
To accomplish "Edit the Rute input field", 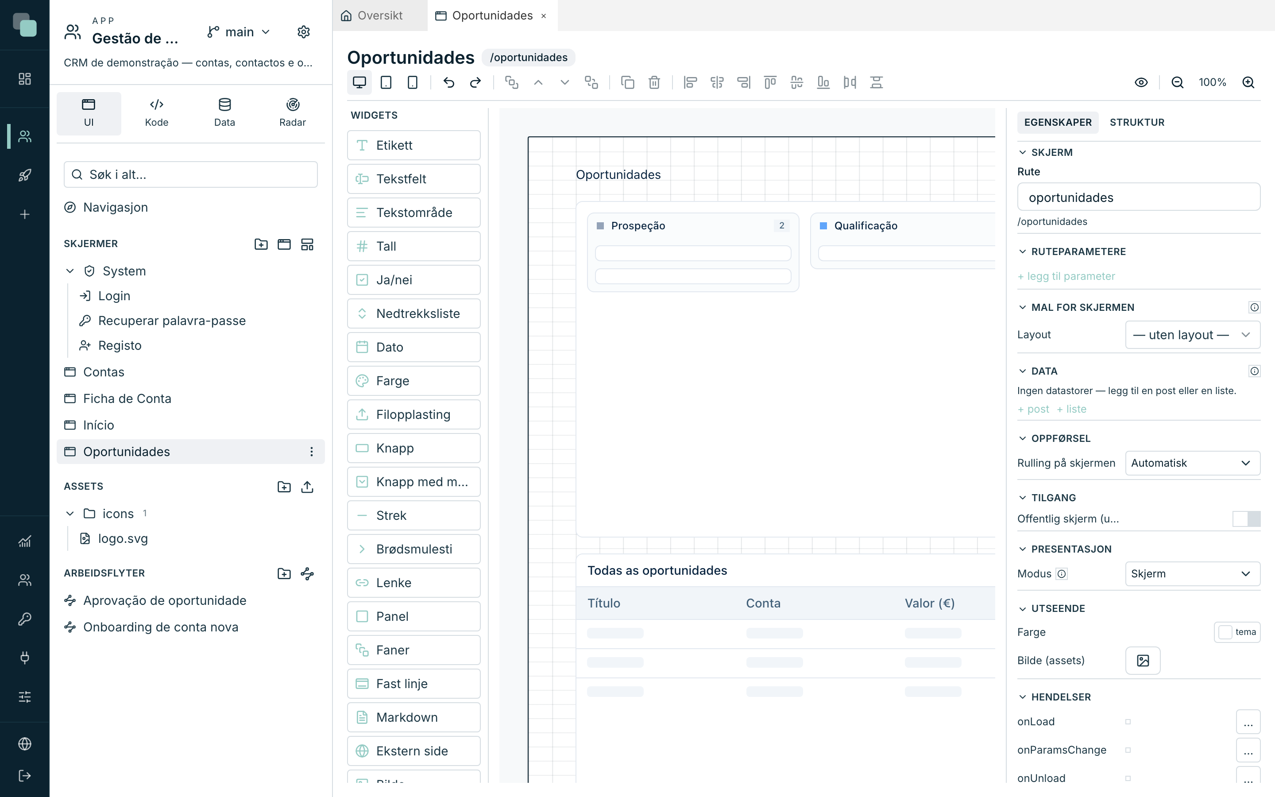I will point(1139,197).
